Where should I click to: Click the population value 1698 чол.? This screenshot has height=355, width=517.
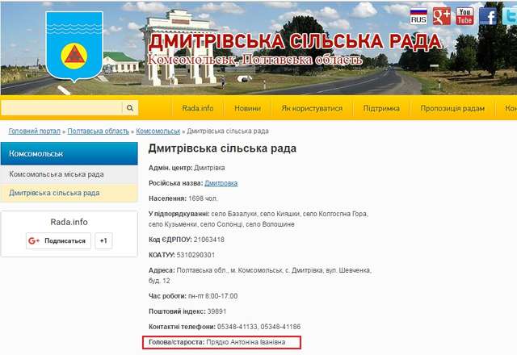coord(203,198)
